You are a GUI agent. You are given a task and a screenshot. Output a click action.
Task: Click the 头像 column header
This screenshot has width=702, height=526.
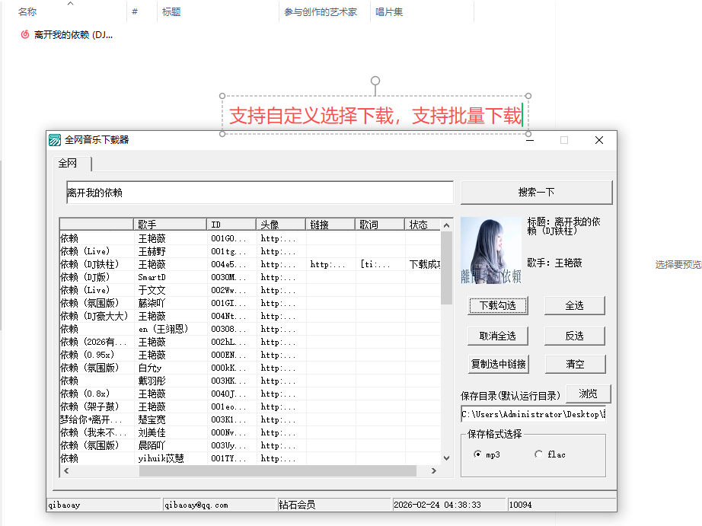coord(281,225)
